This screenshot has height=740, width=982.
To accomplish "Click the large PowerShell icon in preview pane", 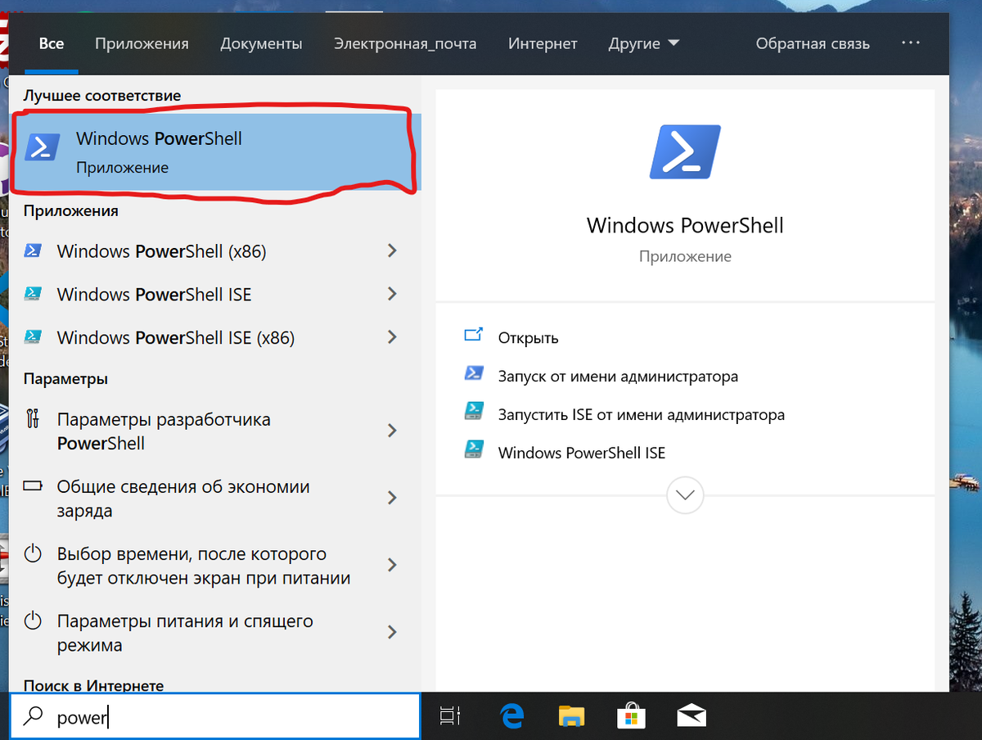I will (x=685, y=152).
